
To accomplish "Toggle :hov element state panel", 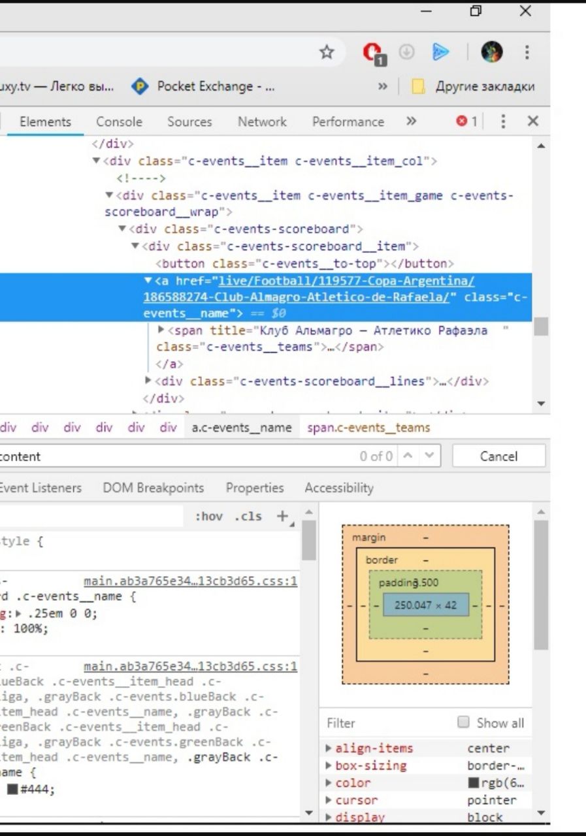I will [x=208, y=517].
